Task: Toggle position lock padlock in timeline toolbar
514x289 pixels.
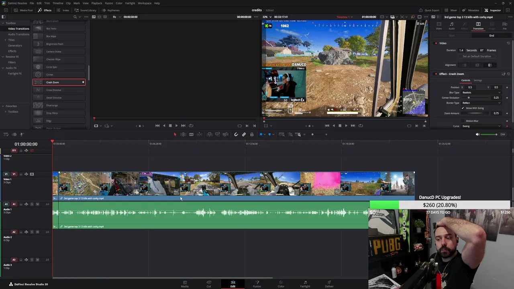Action: tap(252, 134)
